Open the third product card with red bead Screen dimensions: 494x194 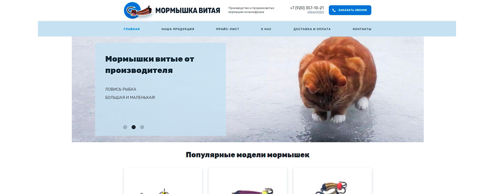[333, 181]
